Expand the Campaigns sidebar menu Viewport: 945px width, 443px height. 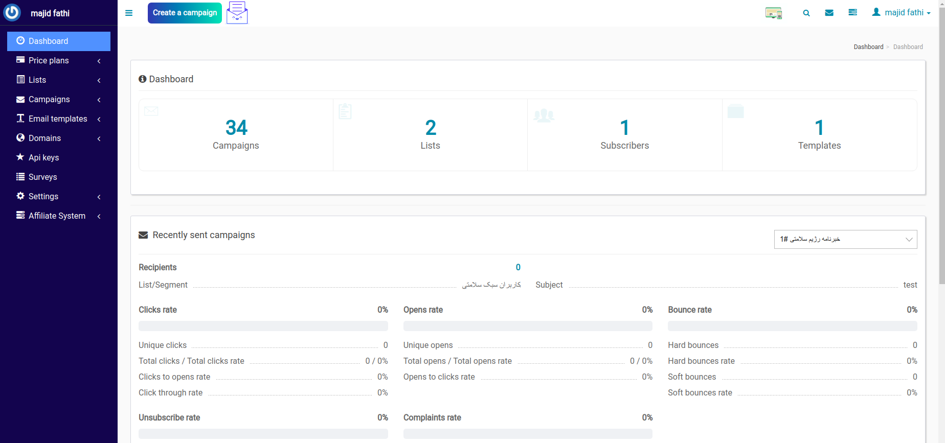click(59, 99)
